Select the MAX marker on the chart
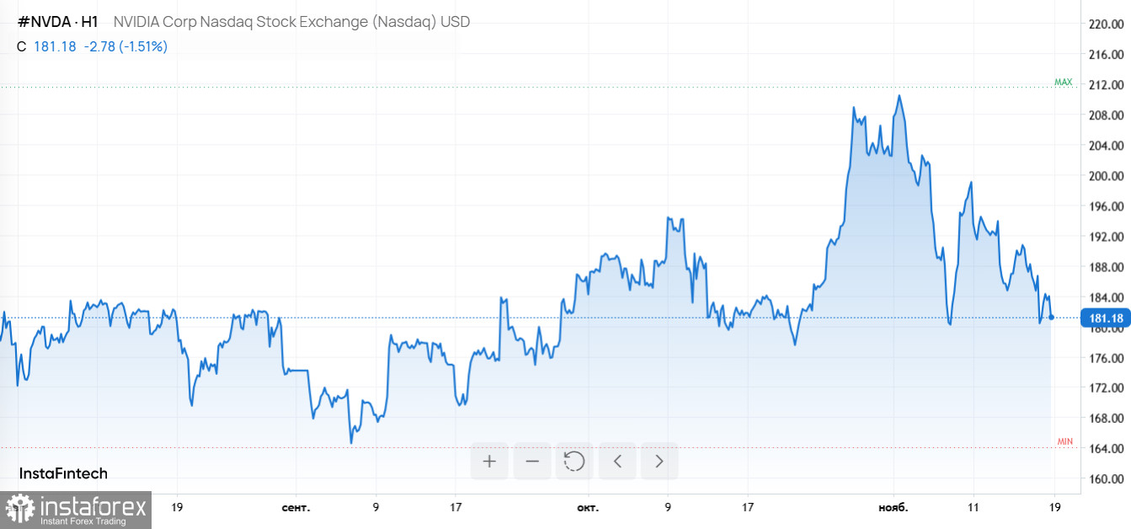The height and width of the screenshot is (529, 1131). point(1064,83)
